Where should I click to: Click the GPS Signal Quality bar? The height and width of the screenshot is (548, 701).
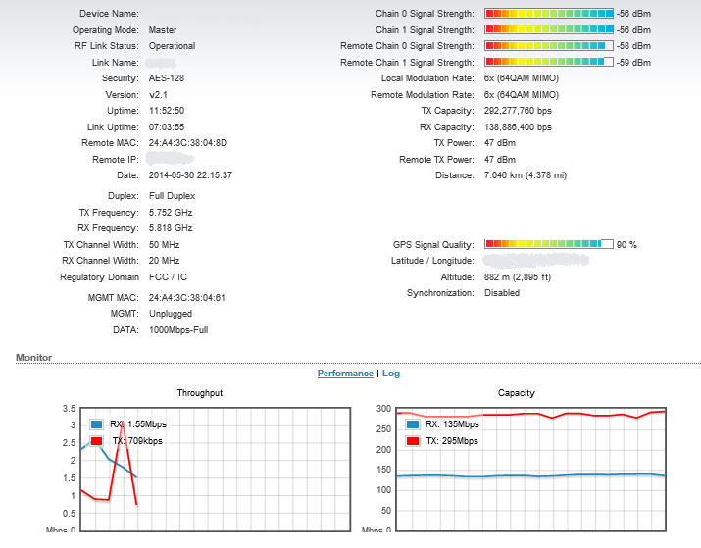(549, 244)
